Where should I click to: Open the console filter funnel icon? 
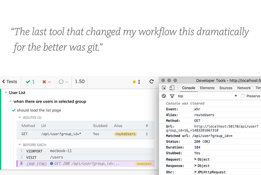click(x=172, y=96)
